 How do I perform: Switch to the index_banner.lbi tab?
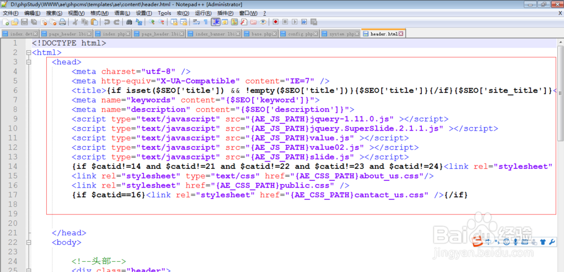(214, 34)
